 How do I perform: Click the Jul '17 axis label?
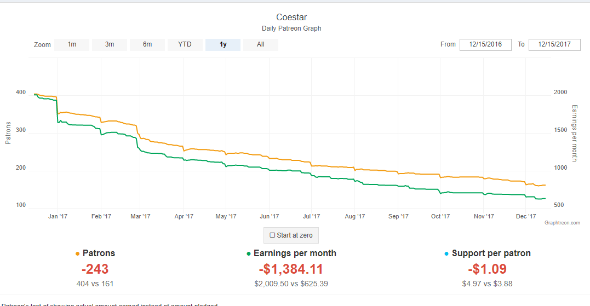(312, 217)
